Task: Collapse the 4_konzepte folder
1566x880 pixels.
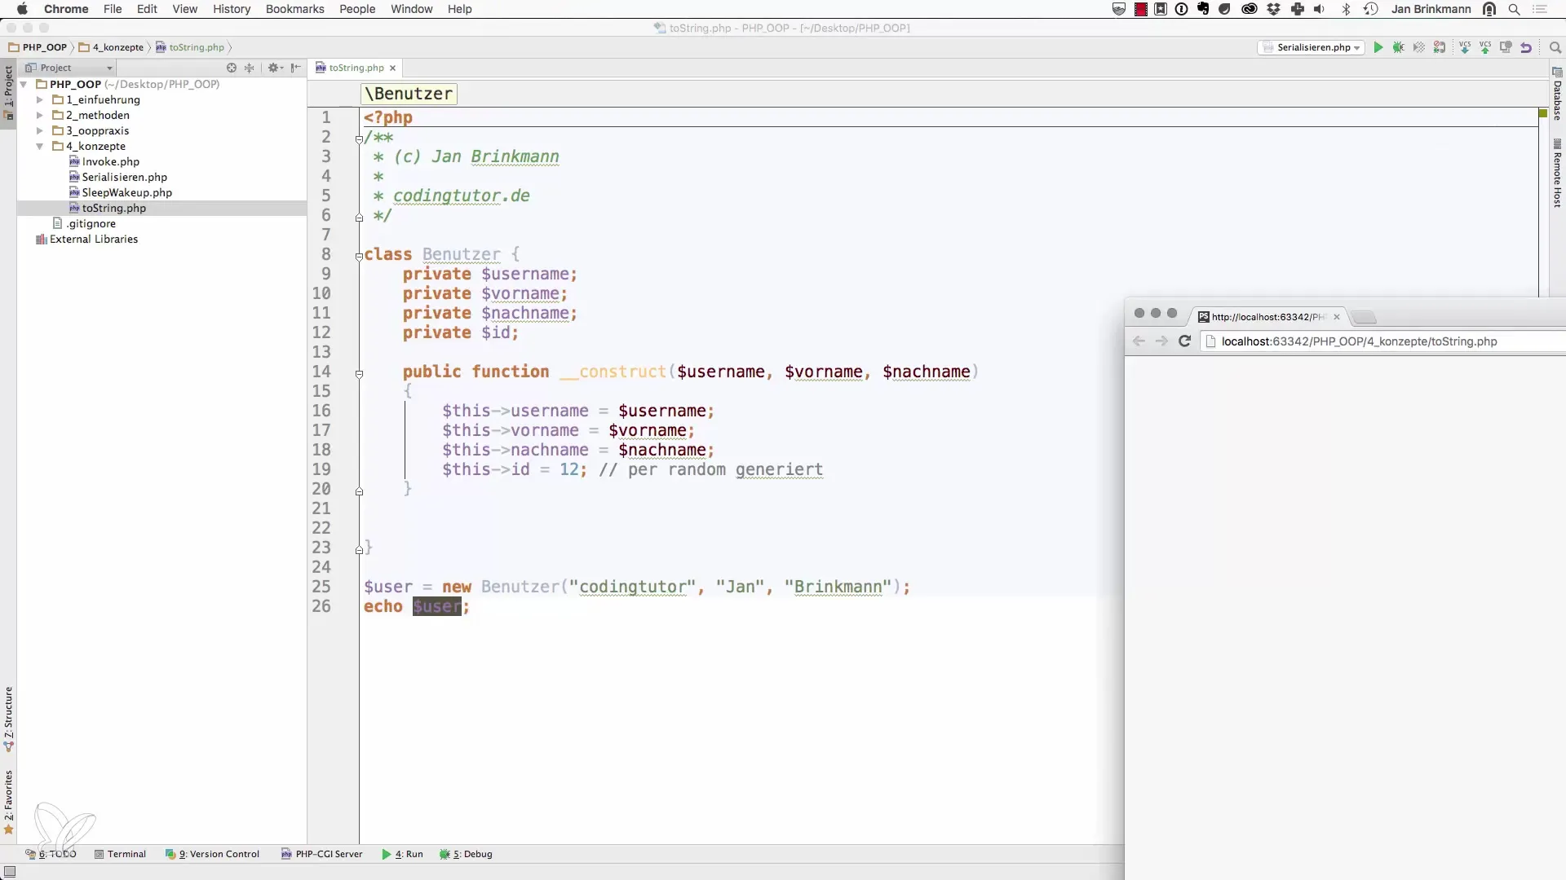Action: (x=39, y=147)
